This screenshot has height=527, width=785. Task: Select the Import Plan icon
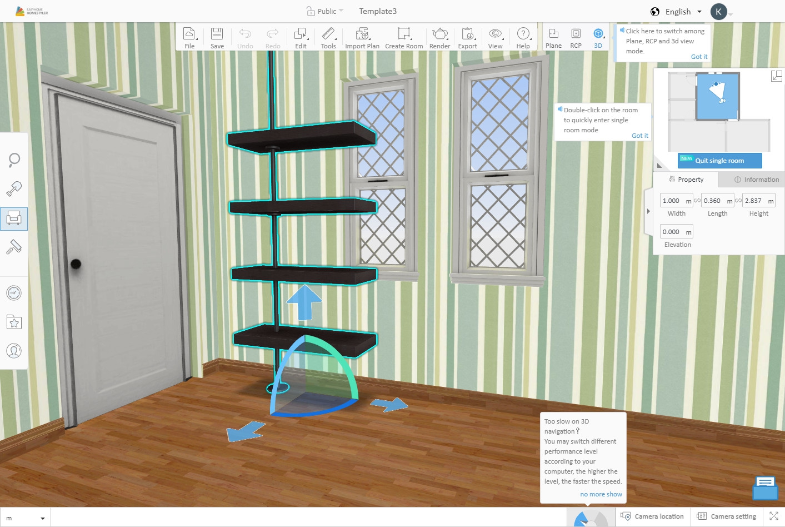pyautogui.click(x=362, y=33)
